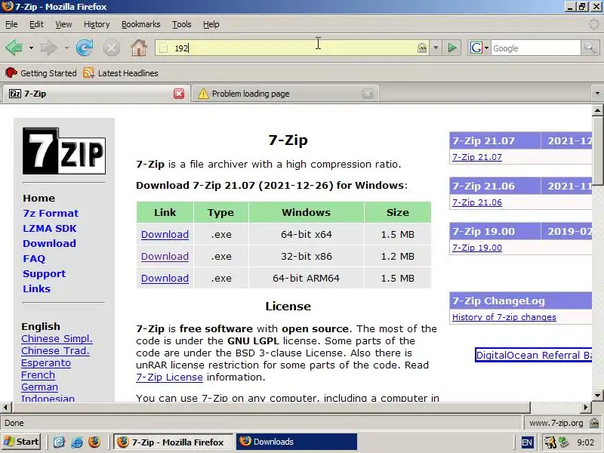Click the search magnifier button
This screenshot has height=453, width=604.
[x=590, y=48]
